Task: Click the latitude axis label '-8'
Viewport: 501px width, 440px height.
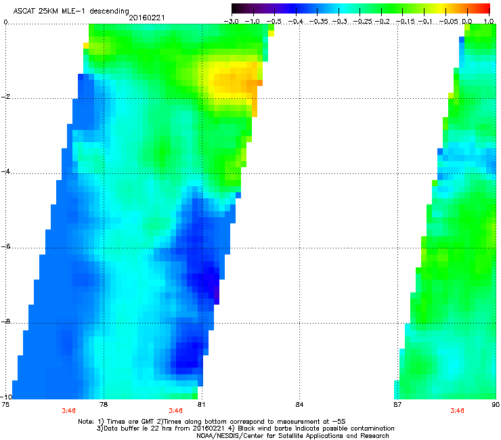Action: pyautogui.click(x=5, y=322)
